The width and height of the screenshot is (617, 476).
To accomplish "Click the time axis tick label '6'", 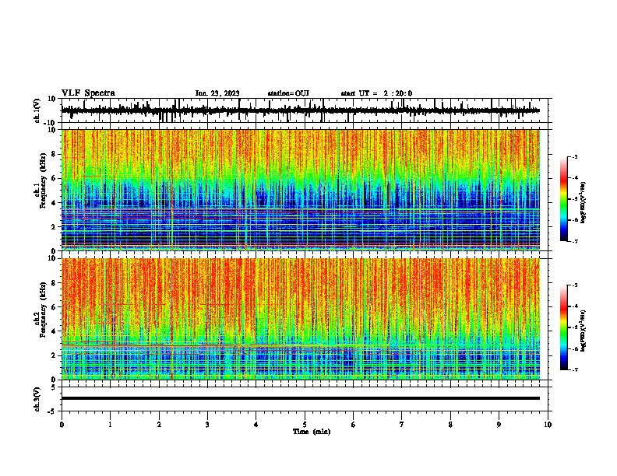I will 354,425.
